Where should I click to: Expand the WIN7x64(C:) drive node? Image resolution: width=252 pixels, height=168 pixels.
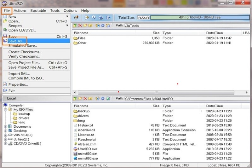(x=6, y=135)
